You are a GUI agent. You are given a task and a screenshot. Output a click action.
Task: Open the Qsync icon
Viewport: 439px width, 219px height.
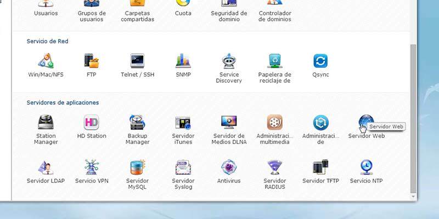[x=320, y=61]
